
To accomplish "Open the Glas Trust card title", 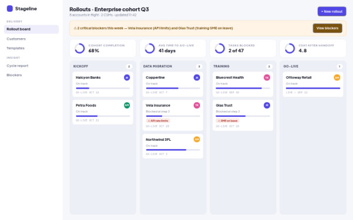I will tap(224, 105).
